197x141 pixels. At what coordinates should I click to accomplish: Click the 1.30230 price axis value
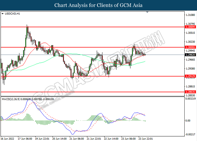(x=190, y=42)
